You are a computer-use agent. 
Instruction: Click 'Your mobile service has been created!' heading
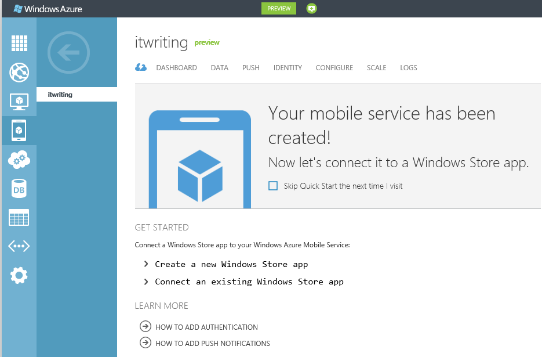(x=381, y=125)
